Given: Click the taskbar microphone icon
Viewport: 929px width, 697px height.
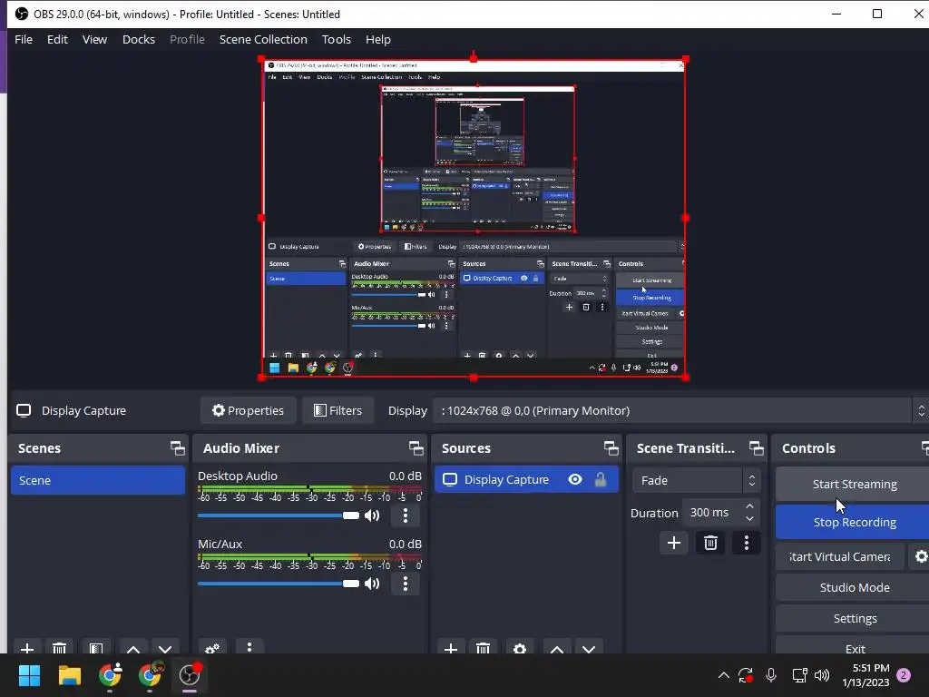Looking at the screenshot, I should click(771, 675).
